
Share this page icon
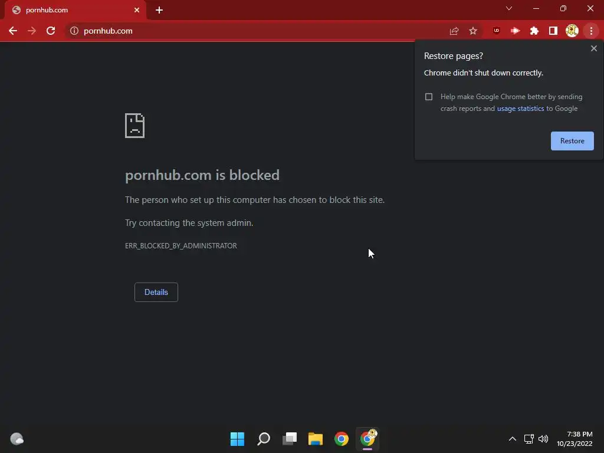454,31
